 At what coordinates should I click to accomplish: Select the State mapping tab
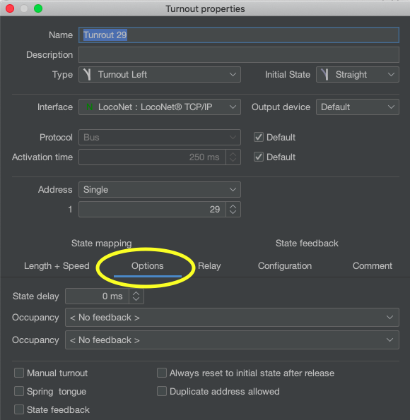pos(101,244)
